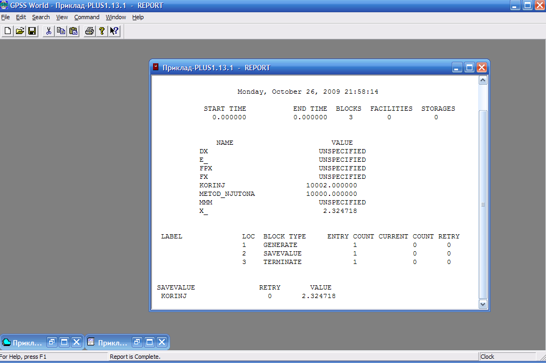Close the first minimized Прикл... window
Screen dimensions: 546x363
pyautogui.click(x=76, y=342)
